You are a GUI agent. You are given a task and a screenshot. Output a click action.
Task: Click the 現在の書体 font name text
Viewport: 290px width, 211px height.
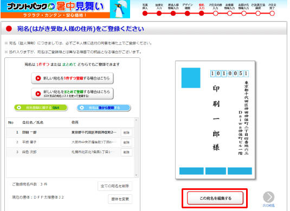click(38, 197)
